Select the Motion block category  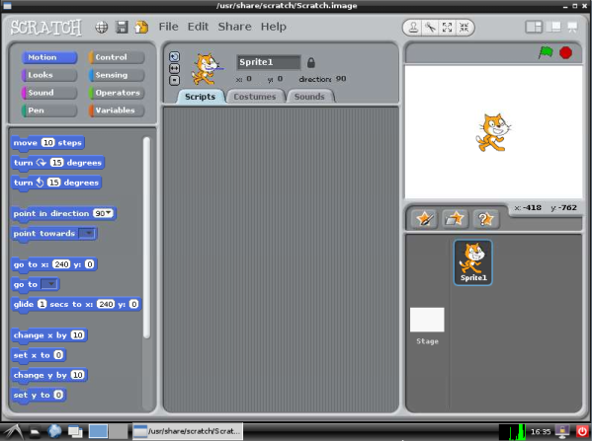(x=49, y=57)
